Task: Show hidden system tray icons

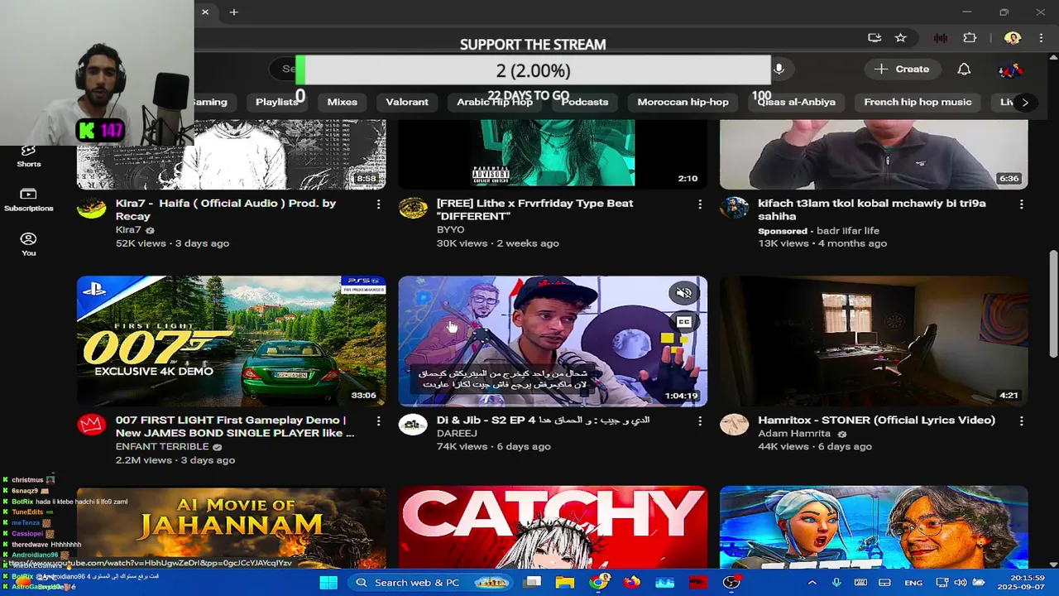Action: tap(813, 583)
